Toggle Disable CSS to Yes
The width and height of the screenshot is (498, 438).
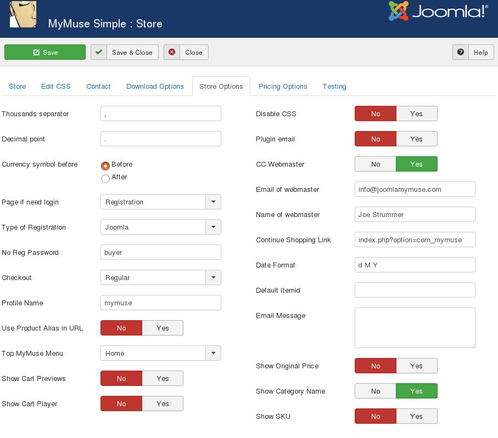point(417,113)
